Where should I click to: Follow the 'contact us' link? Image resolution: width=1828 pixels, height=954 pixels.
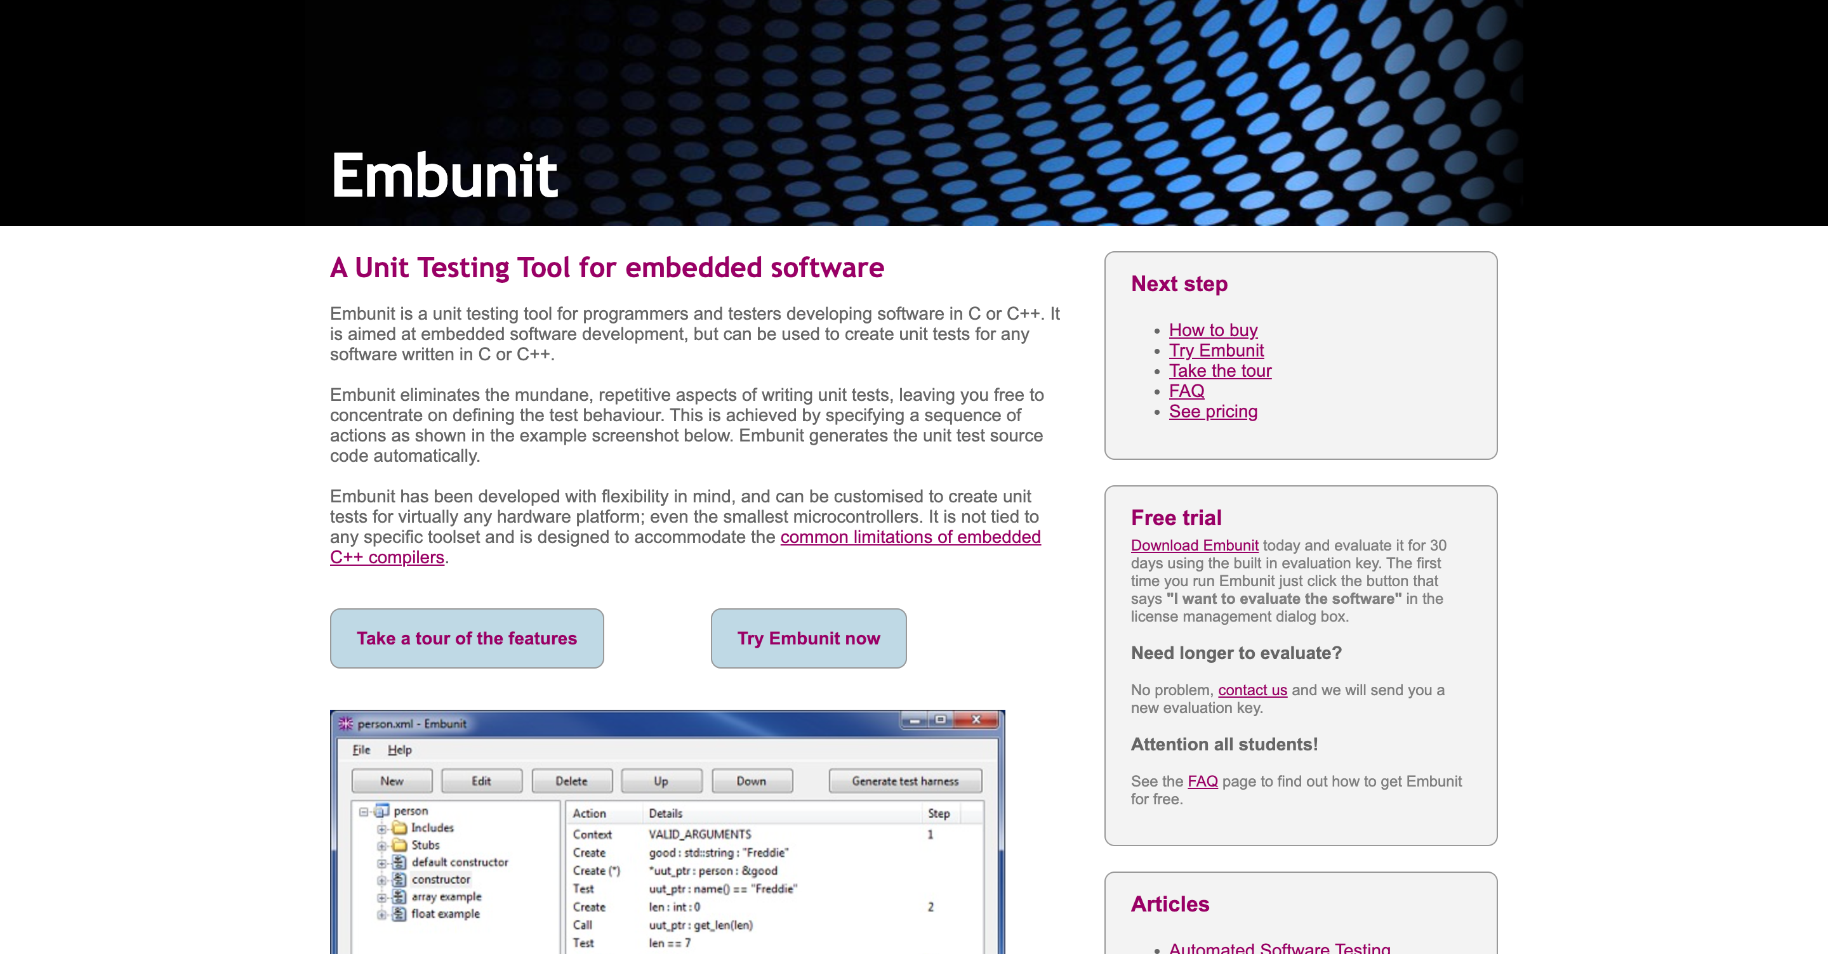point(1252,690)
